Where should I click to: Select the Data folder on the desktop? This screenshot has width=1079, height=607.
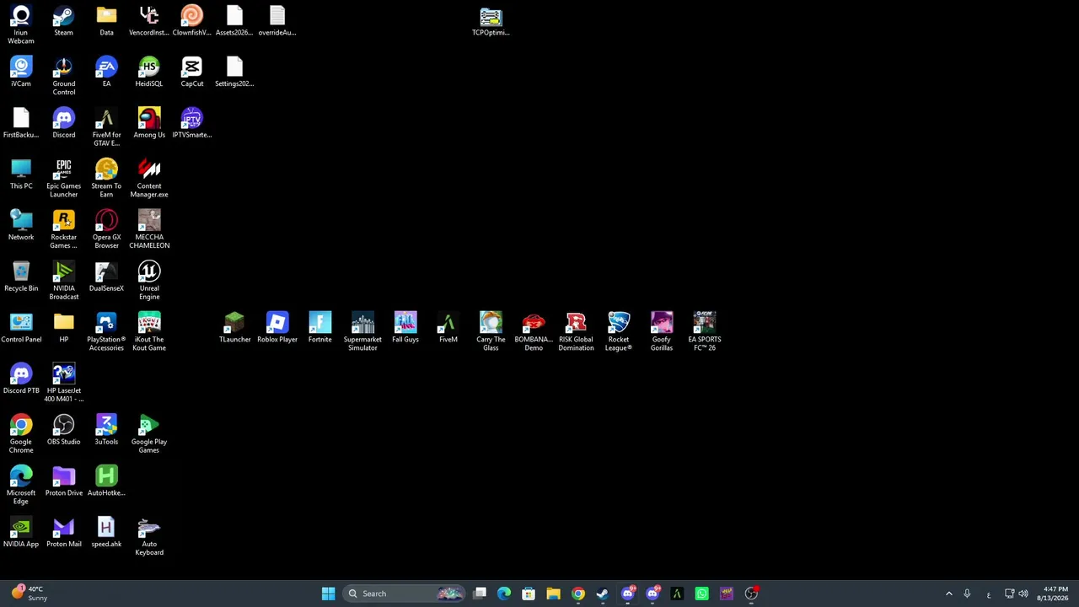[106, 22]
